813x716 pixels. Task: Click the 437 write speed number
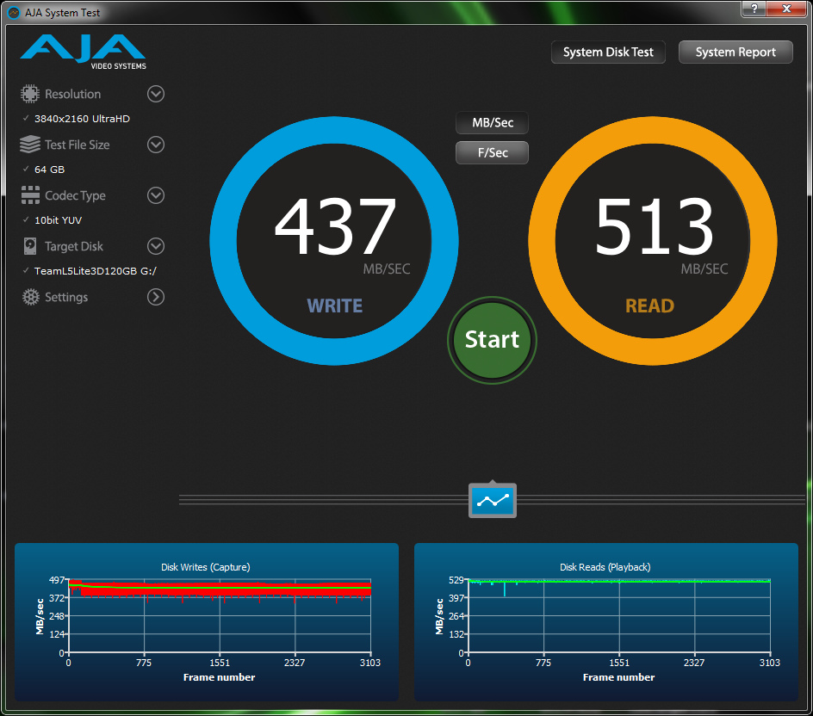click(x=336, y=227)
